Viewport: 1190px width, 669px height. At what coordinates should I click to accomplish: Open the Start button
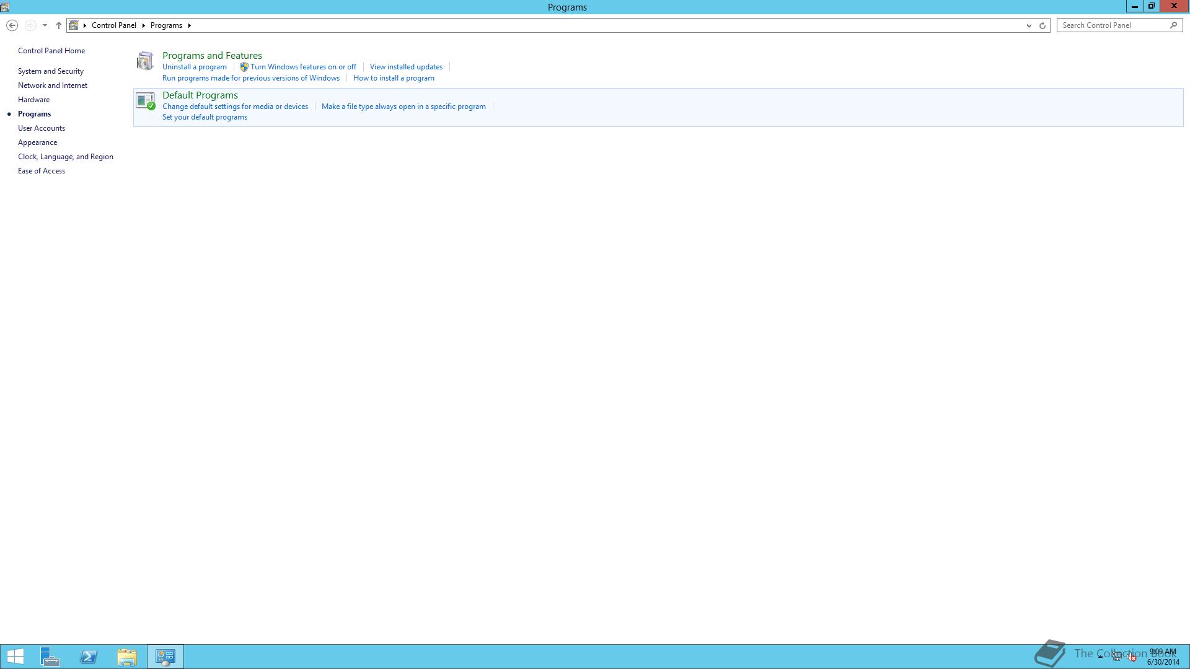pos(15,657)
